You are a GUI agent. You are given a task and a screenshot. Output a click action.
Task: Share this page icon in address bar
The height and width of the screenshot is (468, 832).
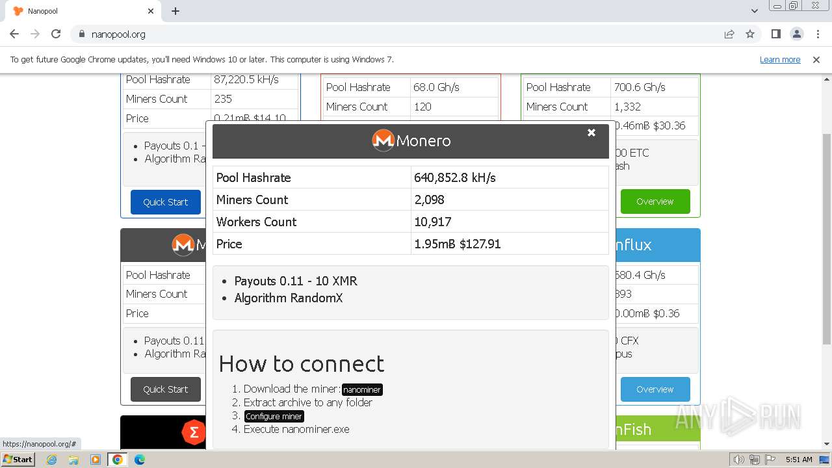(729, 34)
